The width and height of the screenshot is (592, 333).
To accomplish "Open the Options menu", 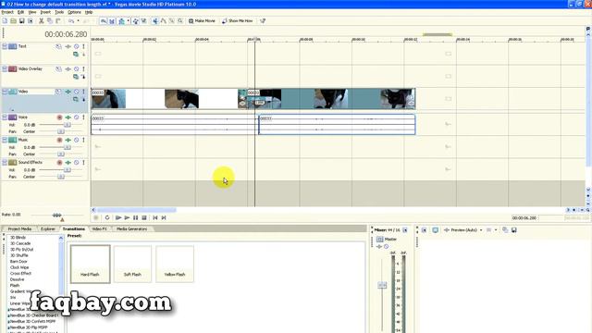I will [74, 12].
